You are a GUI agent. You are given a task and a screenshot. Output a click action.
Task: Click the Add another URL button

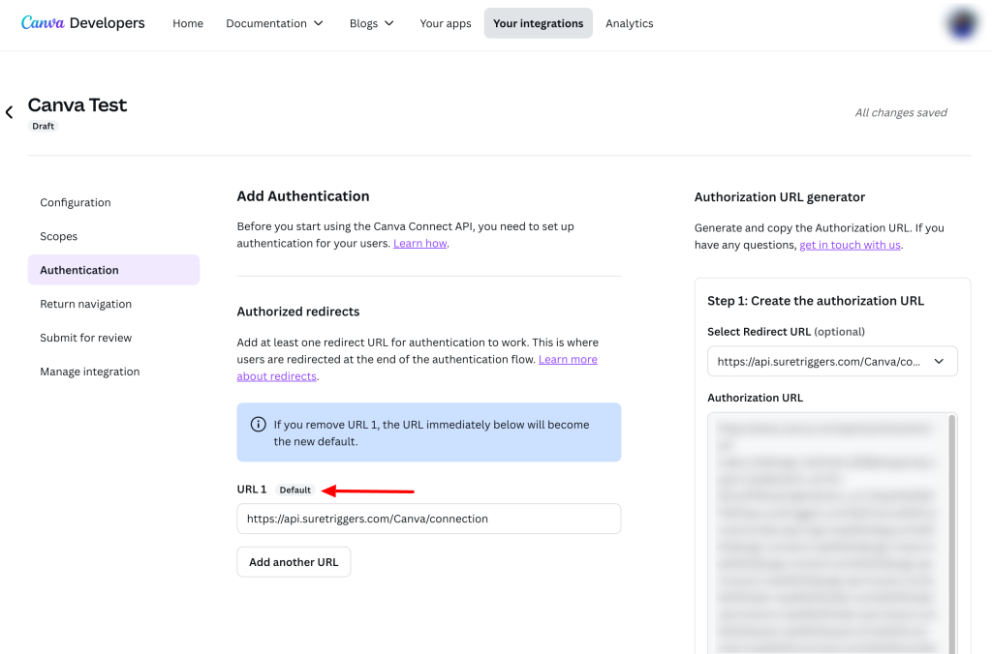point(294,562)
